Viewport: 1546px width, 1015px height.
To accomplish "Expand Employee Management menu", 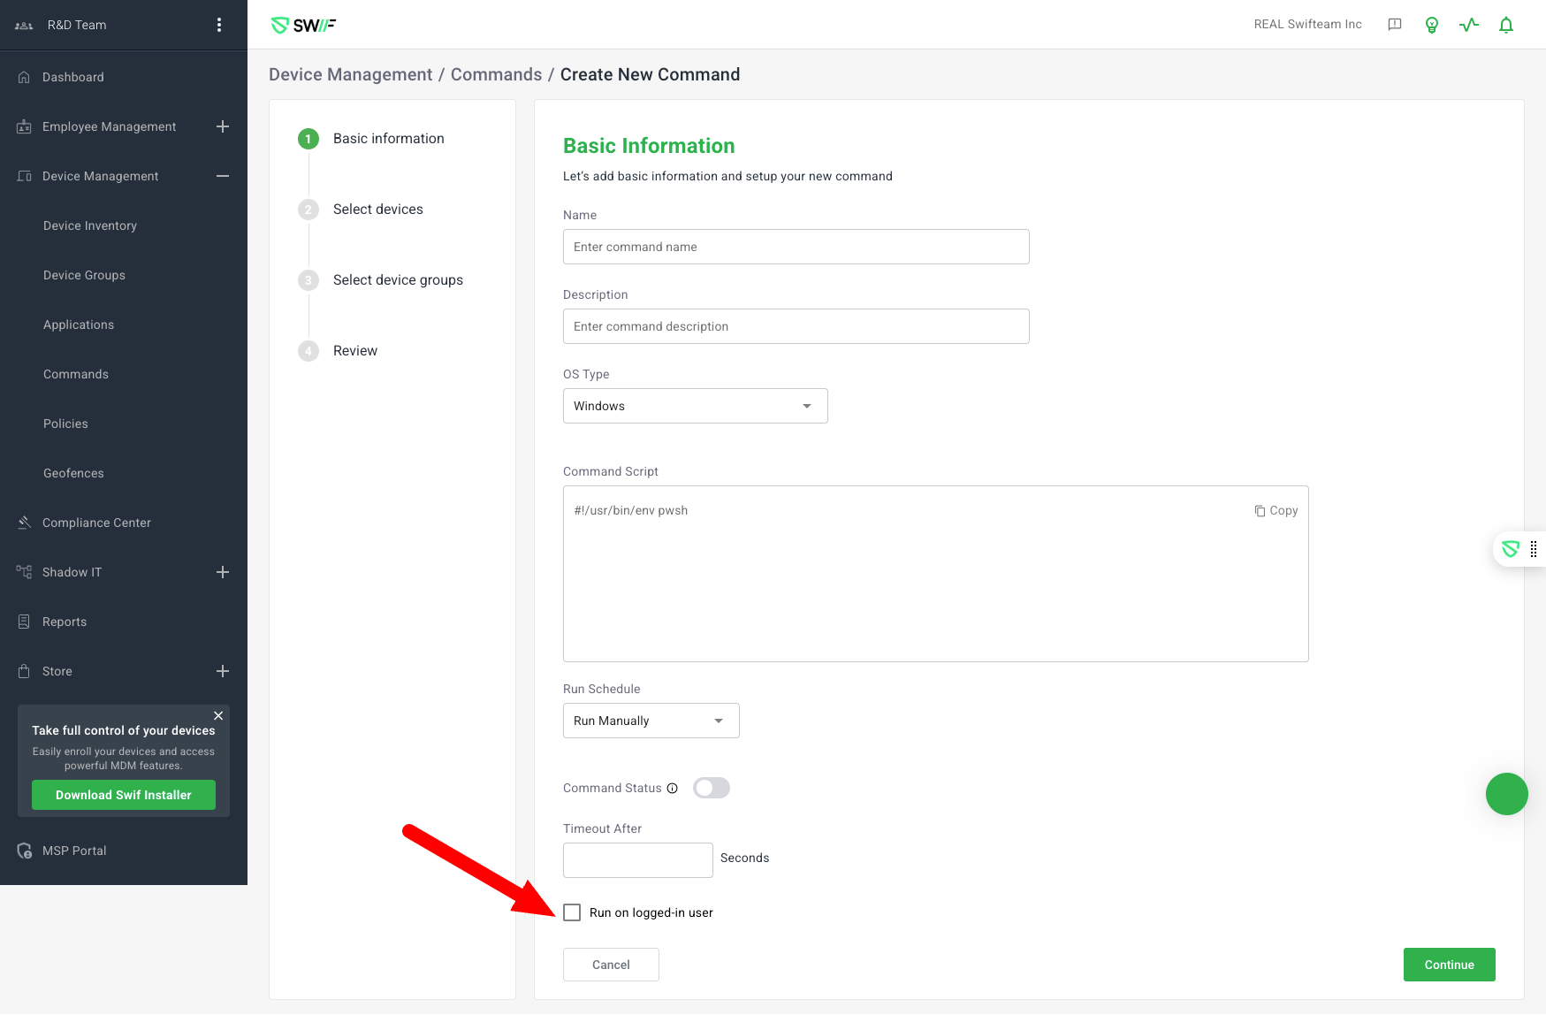I will [x=223, y=126].
